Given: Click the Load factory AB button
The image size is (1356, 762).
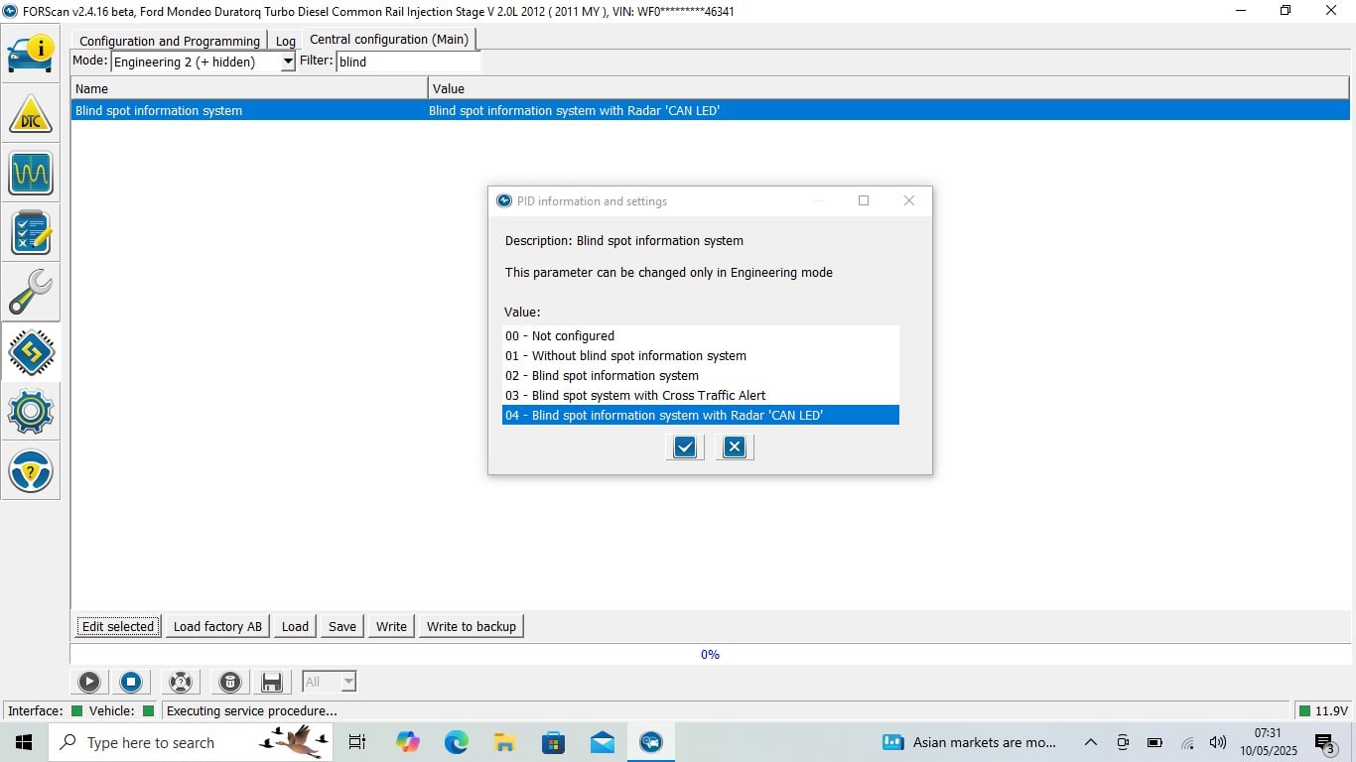Looking at the screenshot, I should pos(217,626).
